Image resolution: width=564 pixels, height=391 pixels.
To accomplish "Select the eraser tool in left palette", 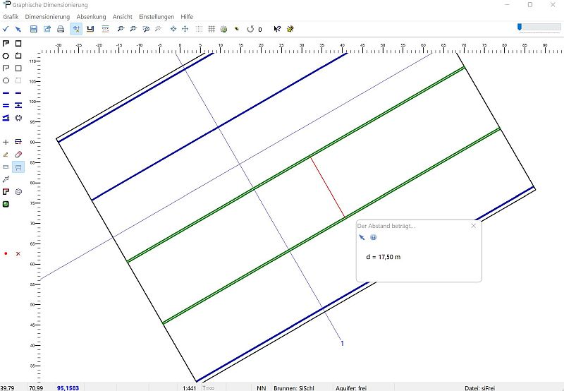I will pyautogui.click(x=18, y=154).
